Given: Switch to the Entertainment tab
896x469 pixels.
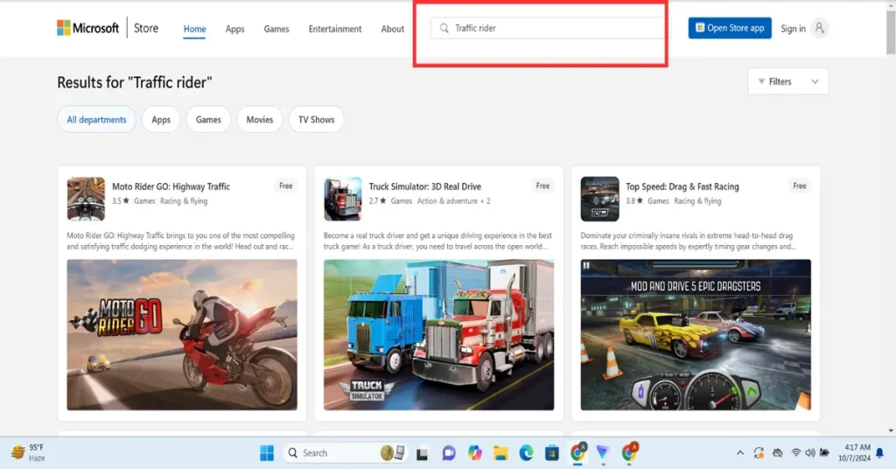Looking at the screenshot, I should point(335,29).
